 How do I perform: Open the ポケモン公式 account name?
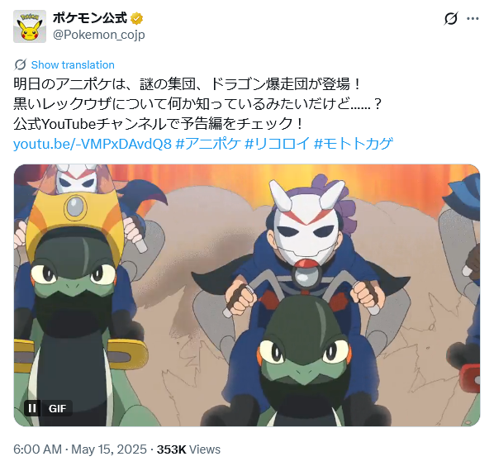[x=90, y=18]
